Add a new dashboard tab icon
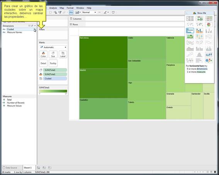Screen dimensions: 219x175 pyautogui.click(x=44, y=168)
